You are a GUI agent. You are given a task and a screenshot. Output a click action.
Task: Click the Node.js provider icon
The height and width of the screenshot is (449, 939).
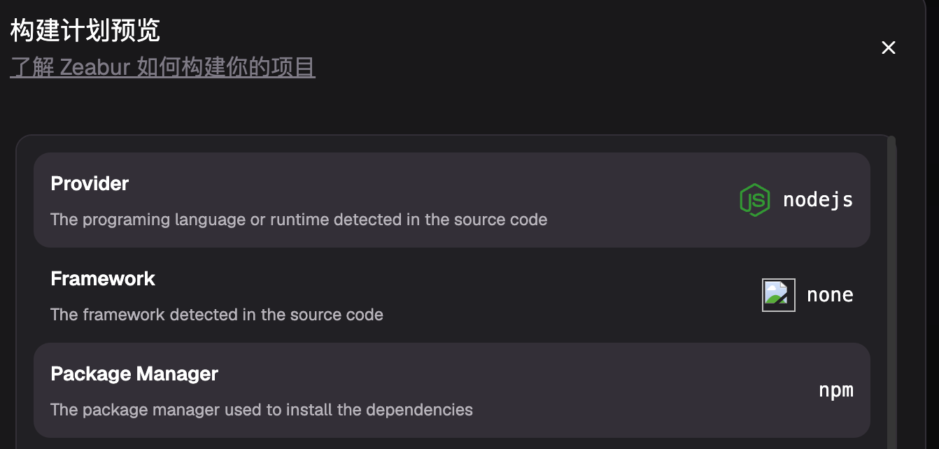pos(755,200)
